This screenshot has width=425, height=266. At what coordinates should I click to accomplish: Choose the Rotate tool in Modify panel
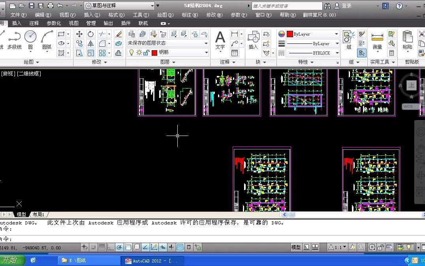click(90, 34)
